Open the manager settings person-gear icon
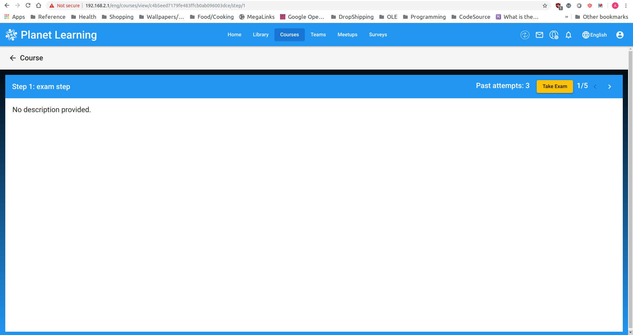 pyautogui.click(x=554, y=35)
